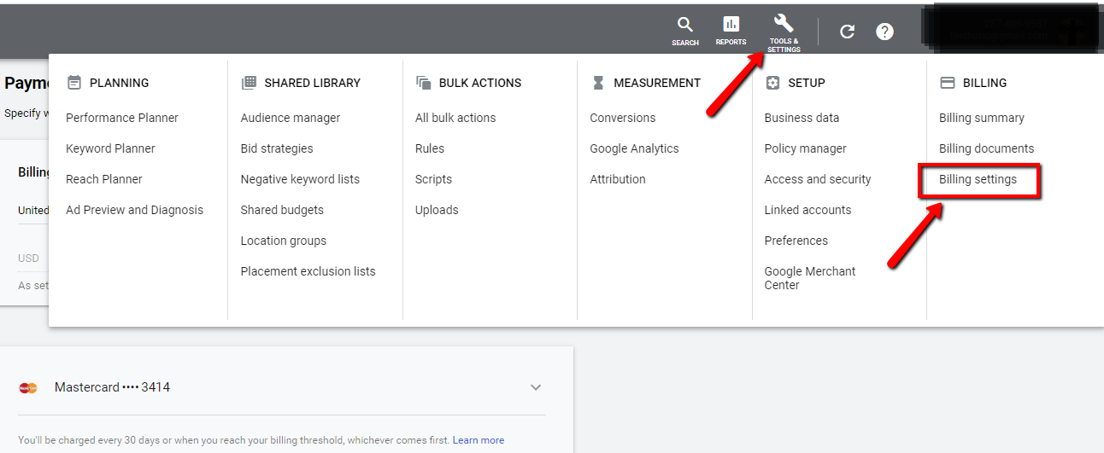This screenshot has width=1104, height=453.
Task: Open Preferences under Setup
Action: (796, 241)
